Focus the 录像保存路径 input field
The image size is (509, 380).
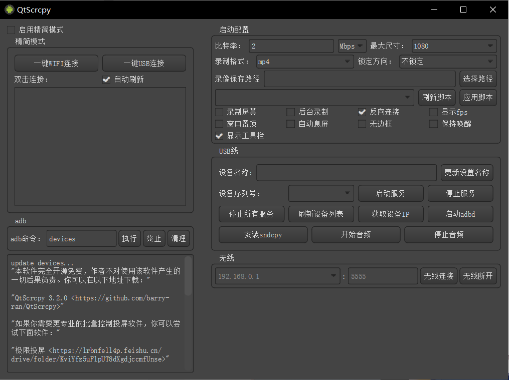[x=360, y=79]
